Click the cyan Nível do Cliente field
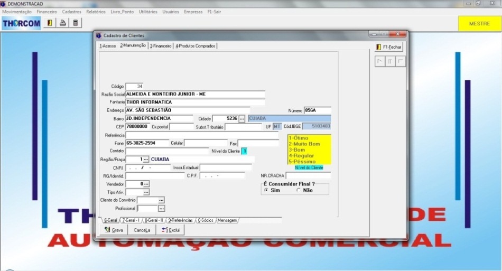Screen dimensions: 502x271 (x=244, y=151)
